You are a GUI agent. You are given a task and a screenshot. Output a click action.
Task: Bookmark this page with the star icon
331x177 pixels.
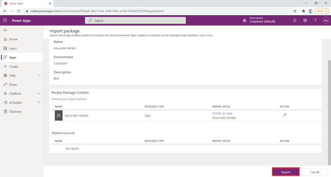click(x=295, y=11)
